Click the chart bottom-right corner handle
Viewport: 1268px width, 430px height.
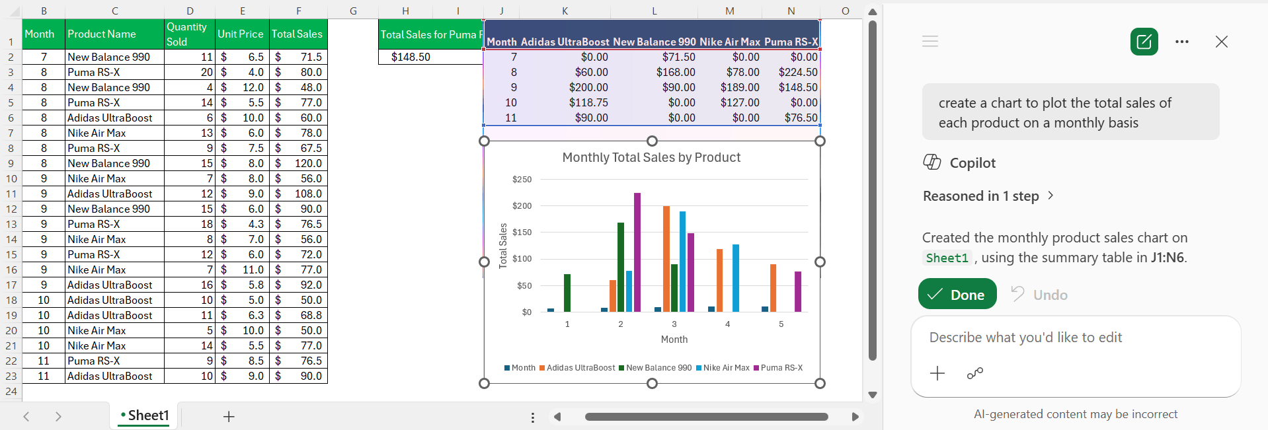[820, 383]
